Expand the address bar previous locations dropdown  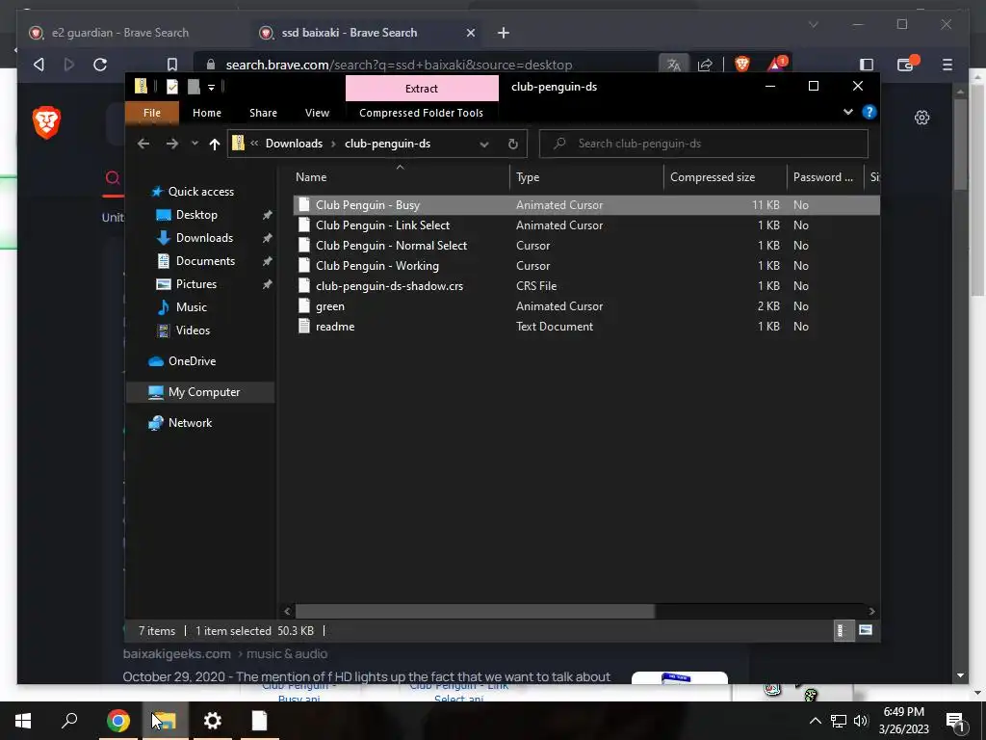[484, 145]
